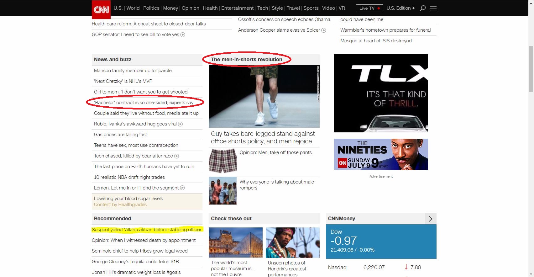Viewport: 534px width, 277px height.
Task: Open Warmbier's hometown prepares for funeral
Action: point(385,30)
